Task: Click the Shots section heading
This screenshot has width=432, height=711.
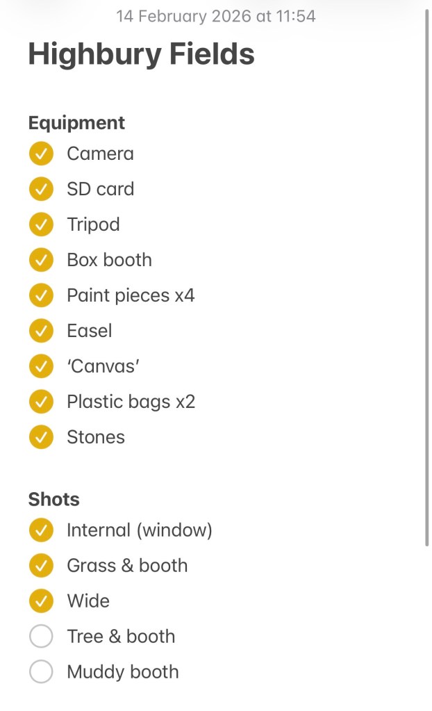Action: (x=53, y=500)
